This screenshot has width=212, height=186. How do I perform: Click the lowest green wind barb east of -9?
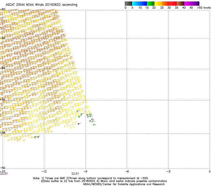tap(94, 125)
